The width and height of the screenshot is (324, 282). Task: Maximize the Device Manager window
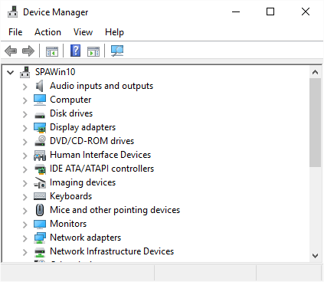[270, 11]
